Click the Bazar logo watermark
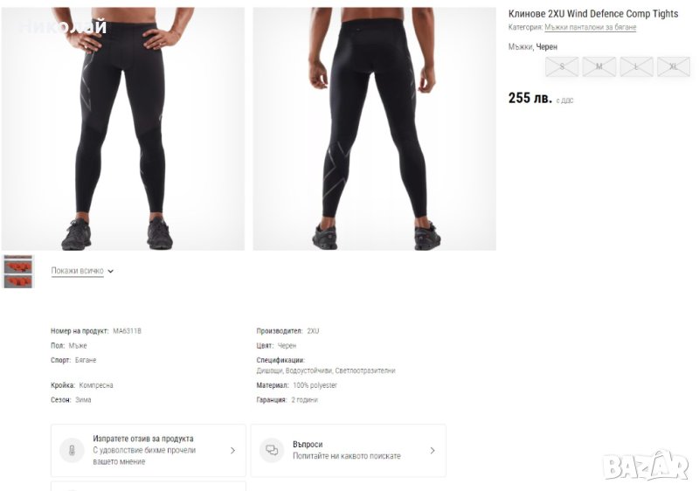 point(647,466)
